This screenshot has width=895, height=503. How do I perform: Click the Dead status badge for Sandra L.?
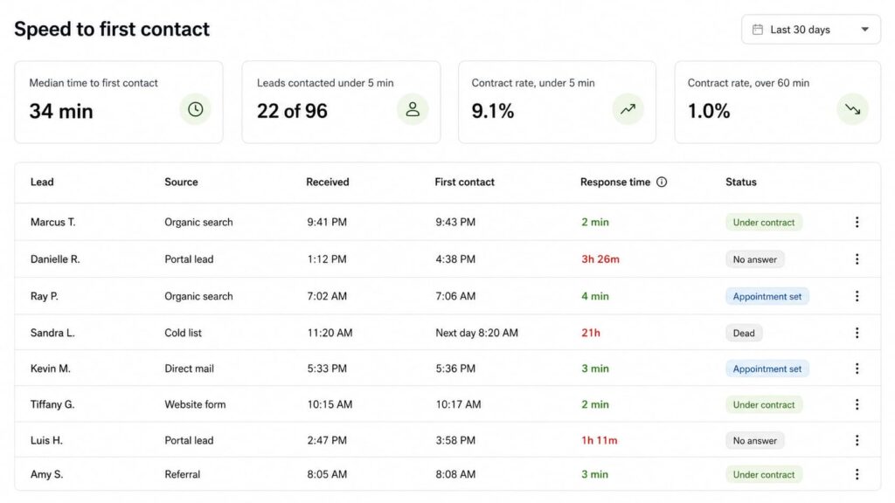coord(744,333)
